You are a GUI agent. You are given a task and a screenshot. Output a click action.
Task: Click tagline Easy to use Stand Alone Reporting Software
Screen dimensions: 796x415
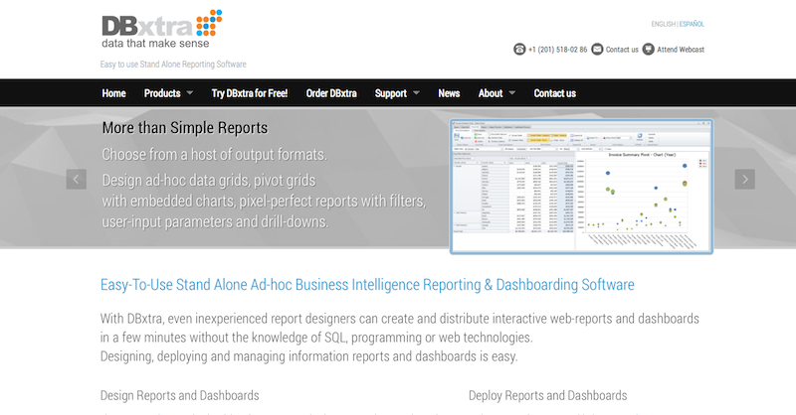pyautogui.click(x=173, y=65)
